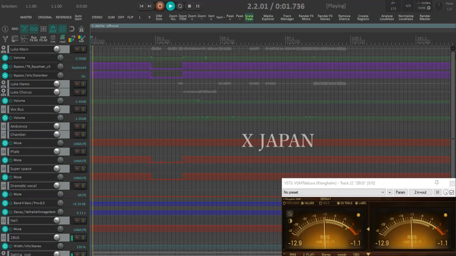Click Byp FX All button

(x=34, y=38)
